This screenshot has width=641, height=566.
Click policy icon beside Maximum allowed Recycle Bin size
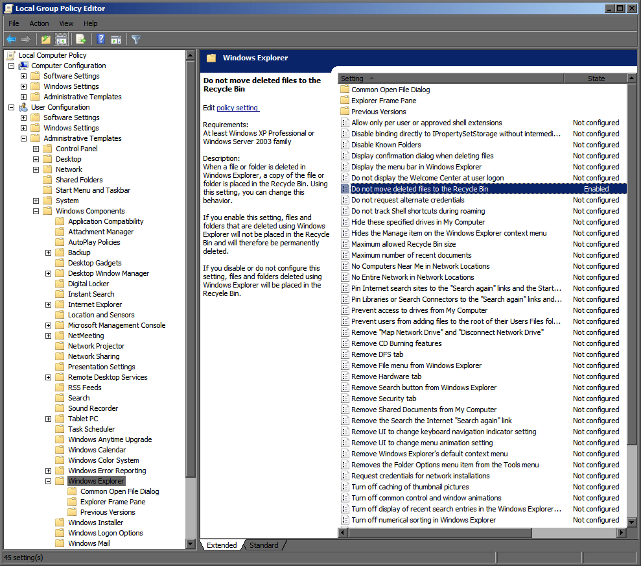tap(345, 244)
